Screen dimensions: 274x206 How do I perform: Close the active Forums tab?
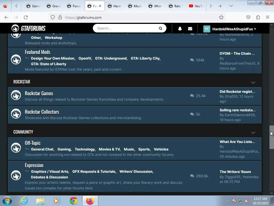pyautogui.click(x=100, y=6)
